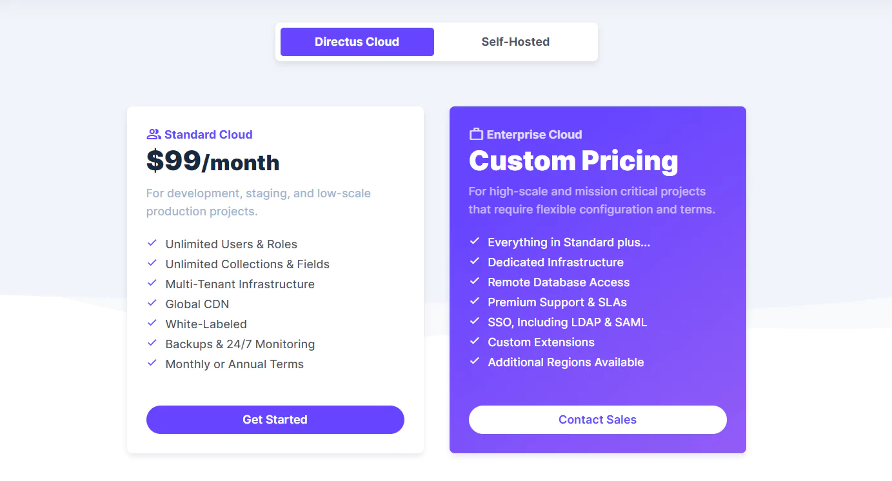Click checkmark beside Monthly or Annual Terms
Viewport: 892px width, 481px height.
click(x=152, y=363)
